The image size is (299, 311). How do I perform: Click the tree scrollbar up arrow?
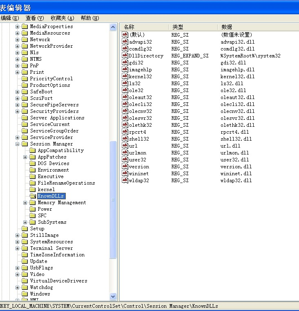[113, 27]
